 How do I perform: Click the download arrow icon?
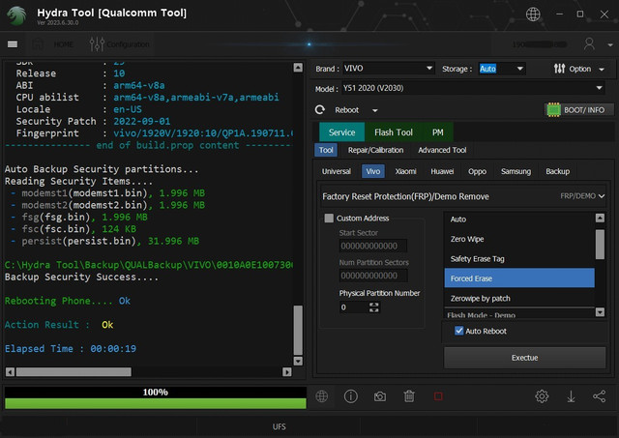(x=571, y=396)
